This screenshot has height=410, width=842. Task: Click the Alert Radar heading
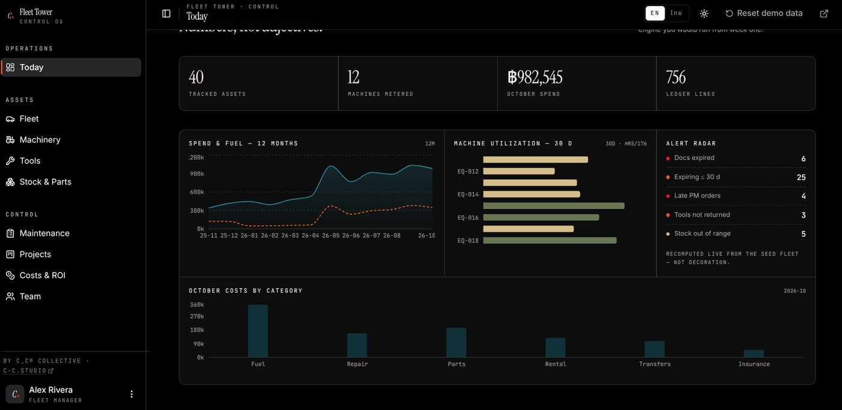tap(691, 143)
